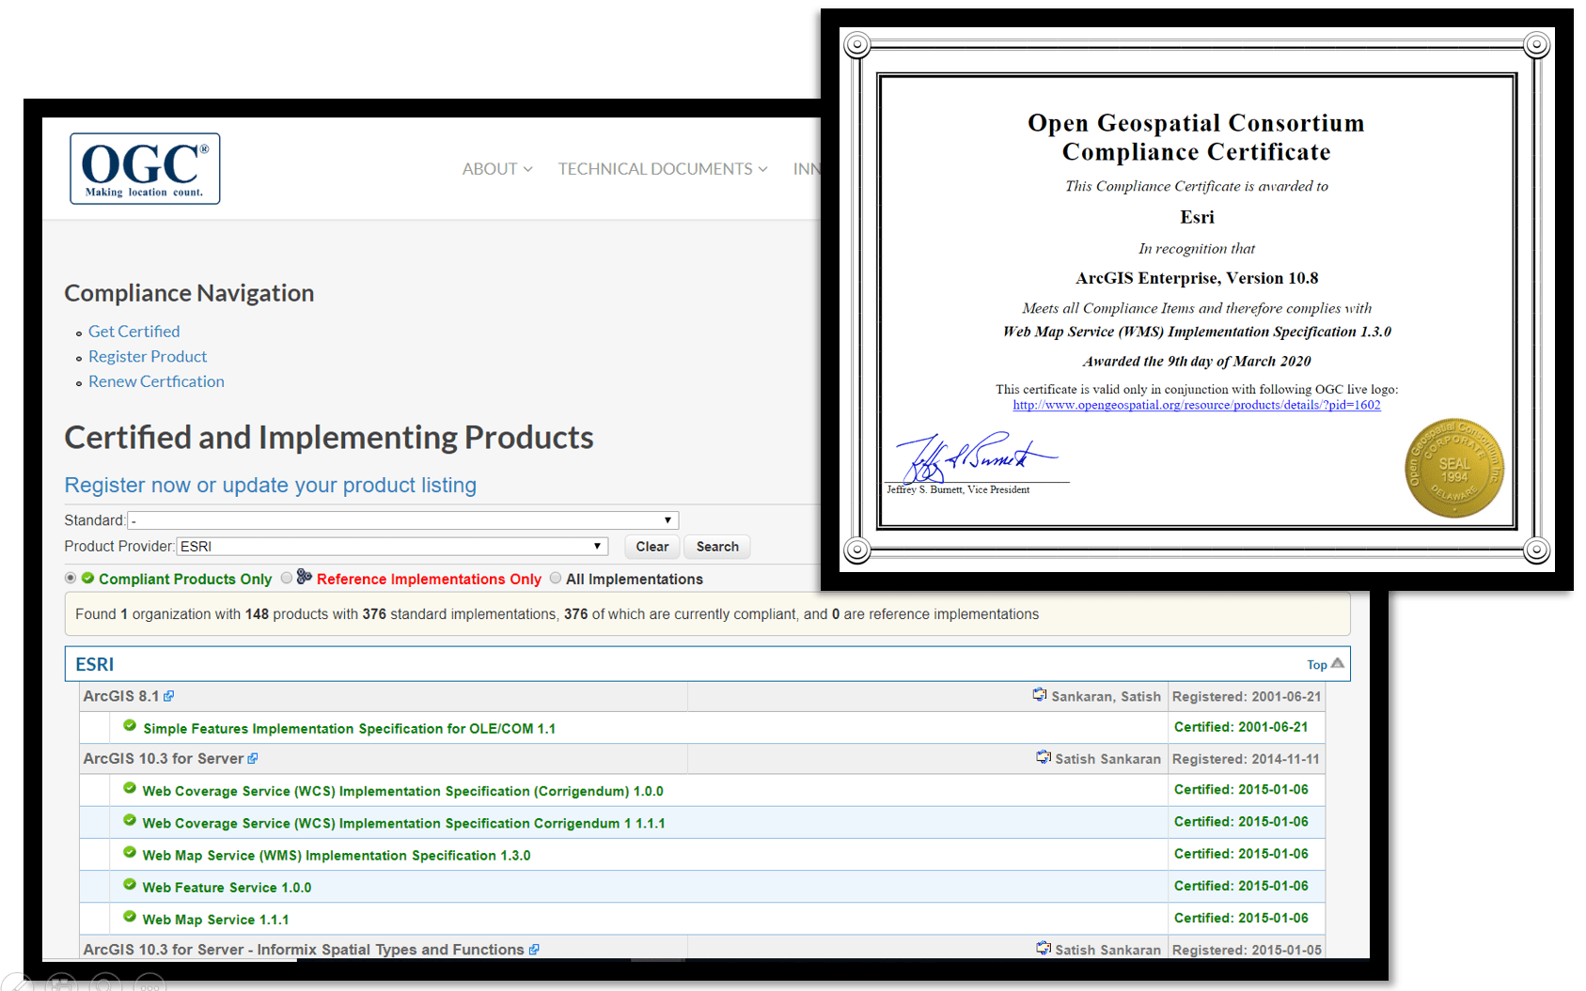Open the Product Provider dropdown list
Image resolution: width=1586 pixels, height=991 pixels.
point(596,546)
